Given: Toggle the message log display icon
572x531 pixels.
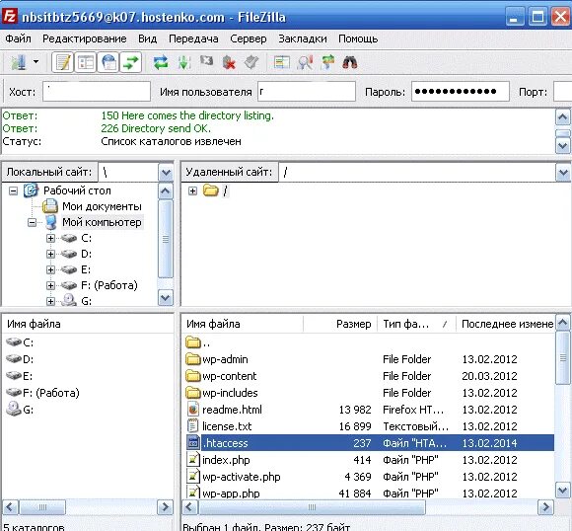Looking at the screenshot, I should (x=63, y=62).
